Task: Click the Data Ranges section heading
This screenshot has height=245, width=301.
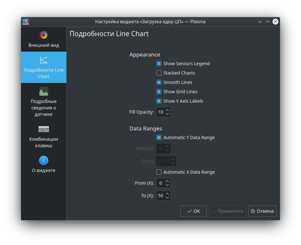Action: tap(146, 128)
